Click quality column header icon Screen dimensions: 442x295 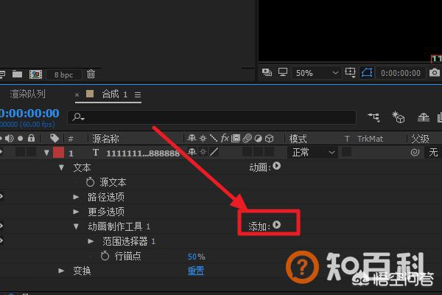pyautogui.click(x=214, y=138)
